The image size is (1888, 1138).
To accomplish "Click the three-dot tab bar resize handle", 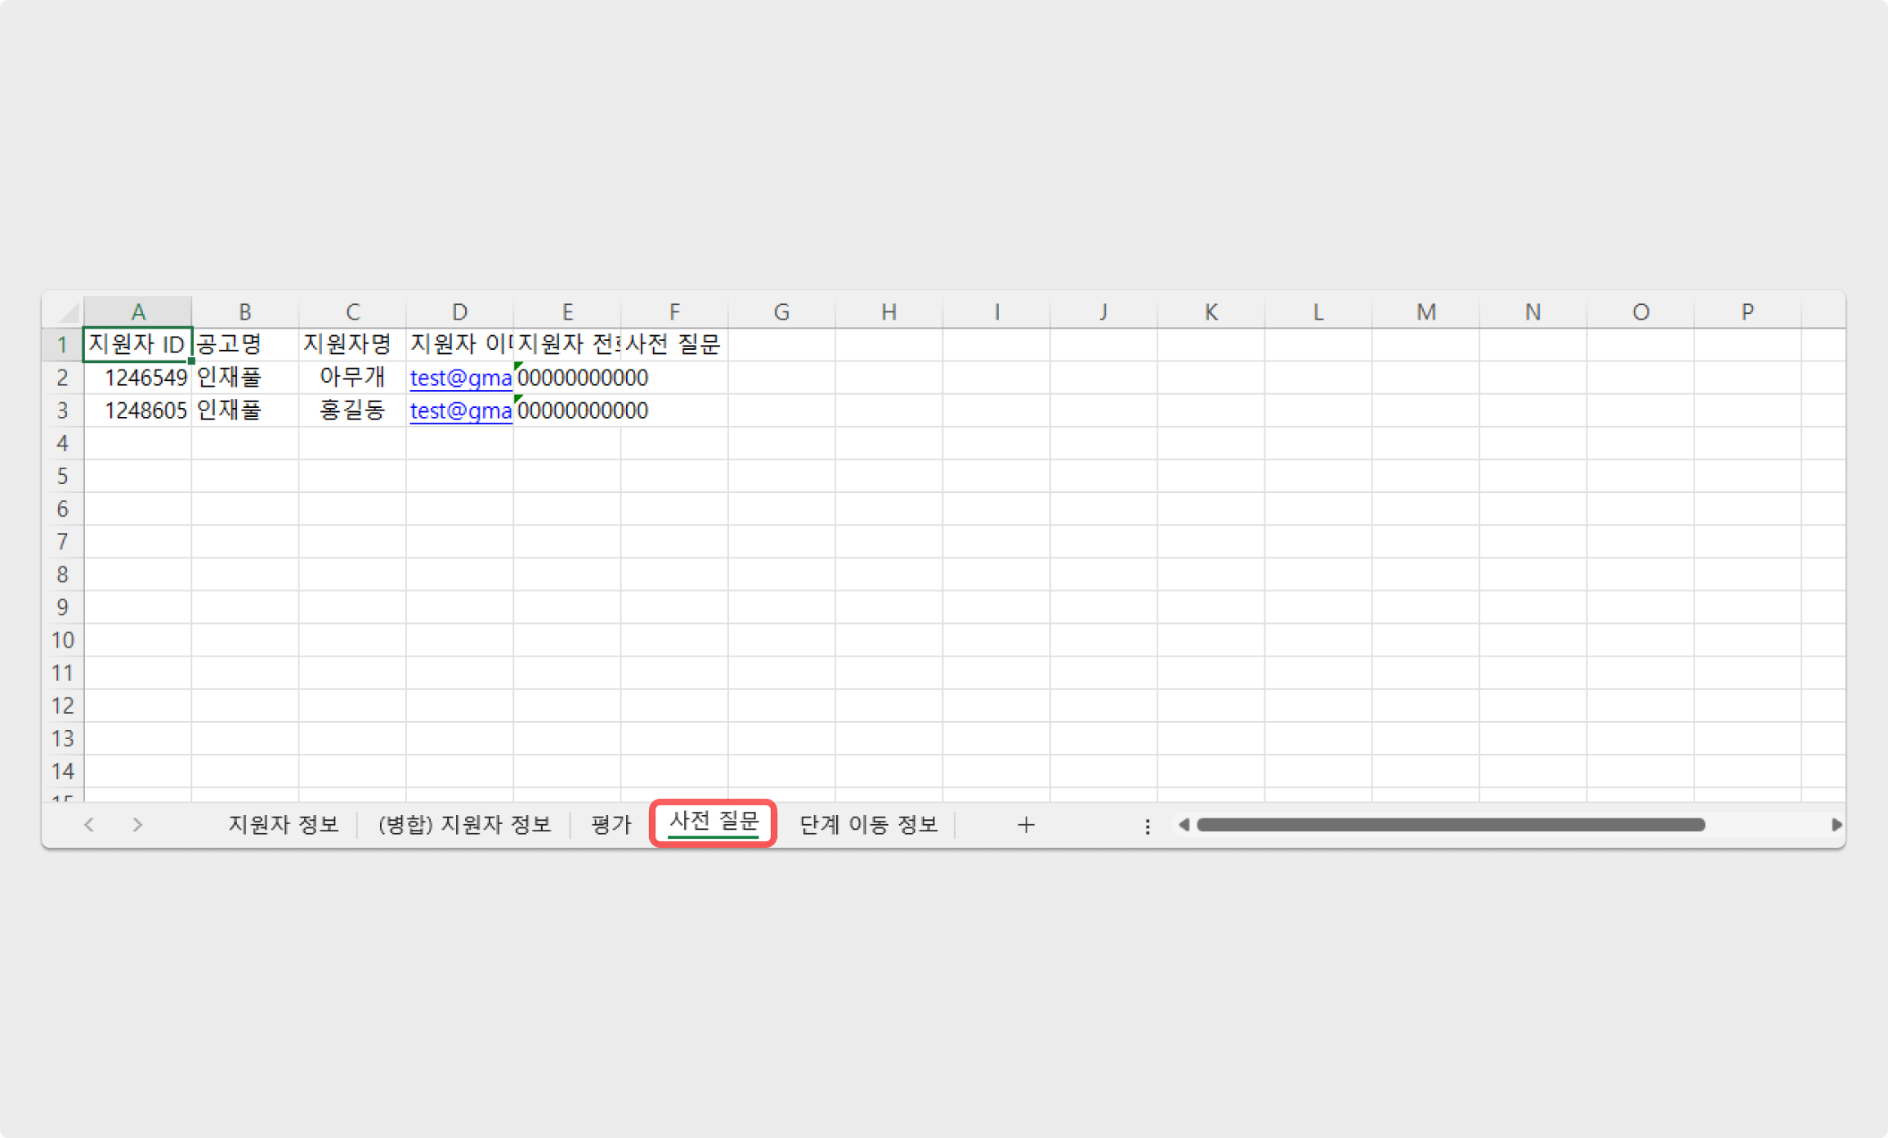I will [1148, 827].
